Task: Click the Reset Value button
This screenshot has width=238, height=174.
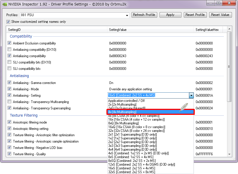Action: 220,15
